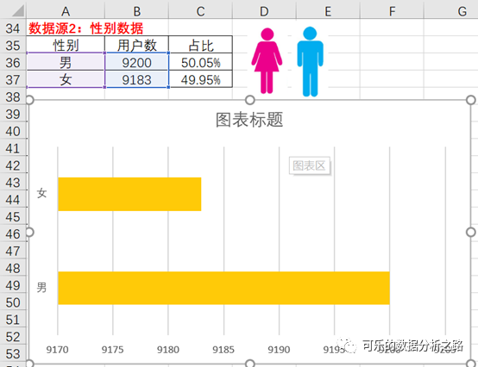The height and width of the screenshot is (367, 478).
Task: Click the 女 category axis label
Action: coord(41,193)
